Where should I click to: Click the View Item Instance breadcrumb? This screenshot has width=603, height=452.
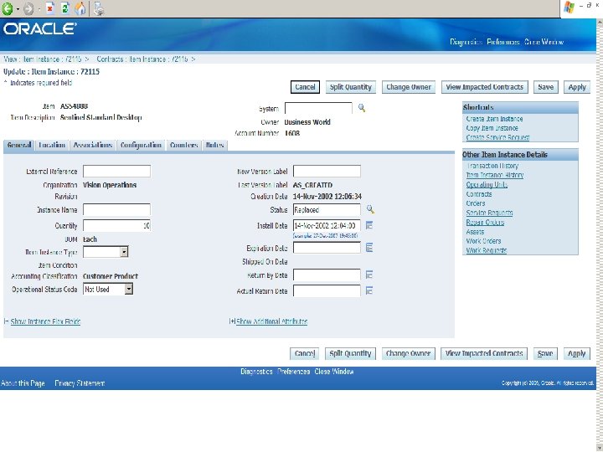tap(43, 59)
